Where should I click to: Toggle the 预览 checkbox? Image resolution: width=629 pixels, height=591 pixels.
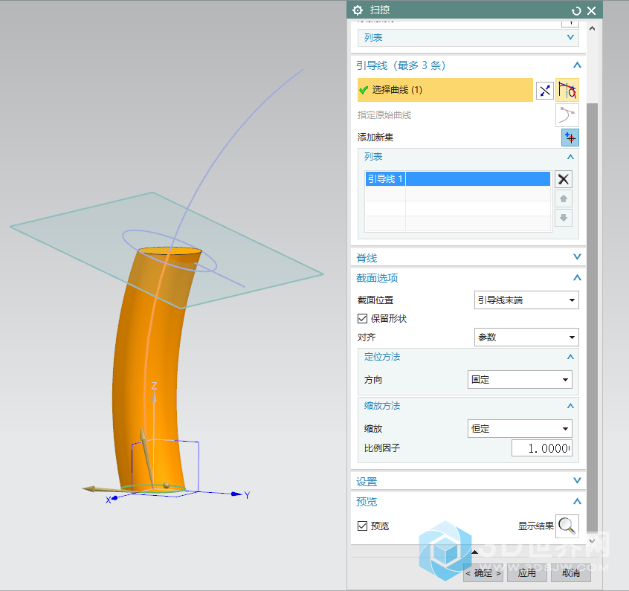(x=362, y=526)
